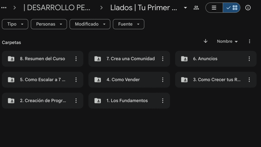The image size is (261, 147).
Task: Open the Modificado filter dropdown
Action: click(x=90, y=24)
